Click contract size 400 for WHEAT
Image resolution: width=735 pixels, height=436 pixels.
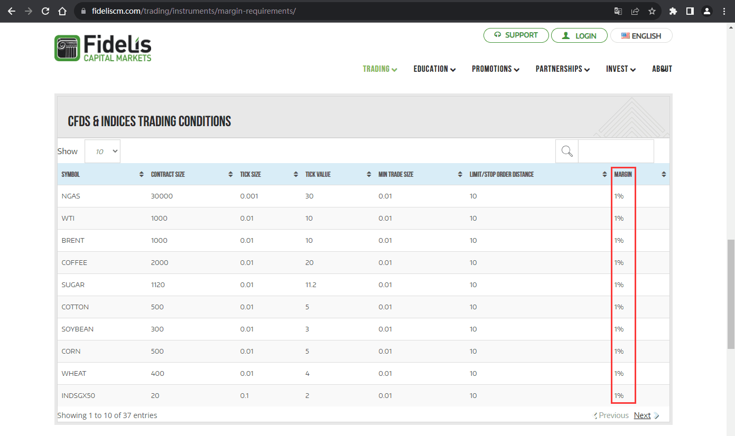tap(157, 374)
